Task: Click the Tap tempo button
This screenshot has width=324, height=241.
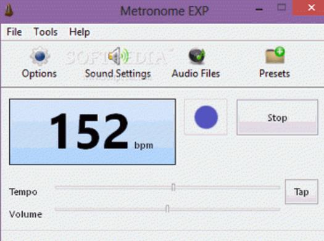Action: 302,192
